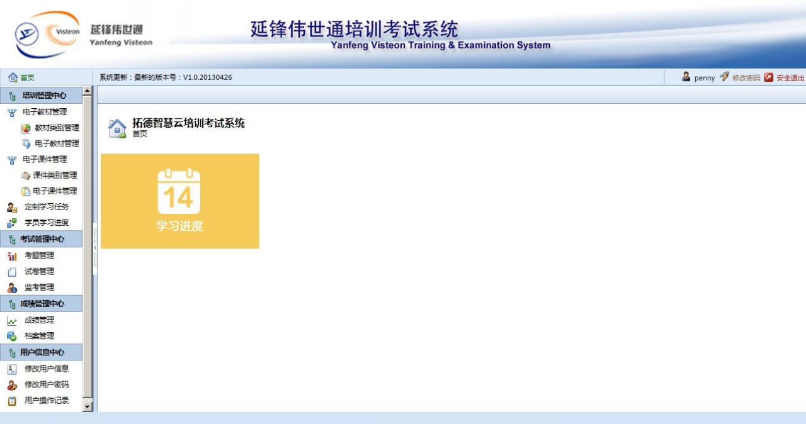Open 考题管理
806x424 pixels.
(39, 256)
